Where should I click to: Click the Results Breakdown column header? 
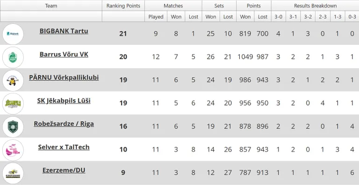pos(315,6)
